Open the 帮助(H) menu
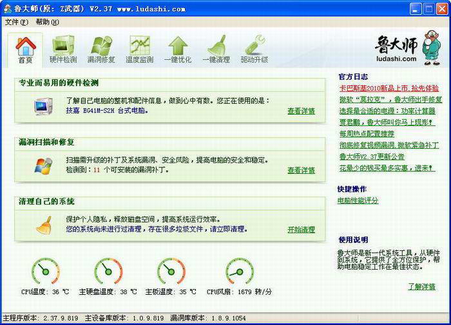The height and width of the screenshot is (325, 451). 48,22
